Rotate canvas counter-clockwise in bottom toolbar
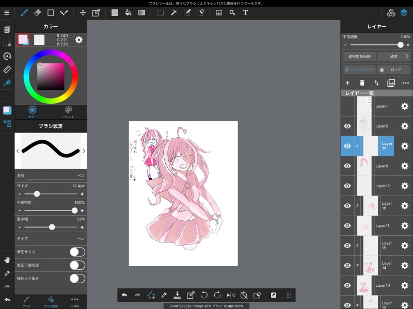The image size is (413, 309). pos(204,295)
